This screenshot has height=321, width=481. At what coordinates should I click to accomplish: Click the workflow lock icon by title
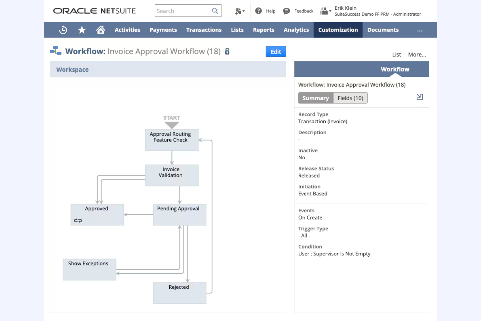(227, 51)
